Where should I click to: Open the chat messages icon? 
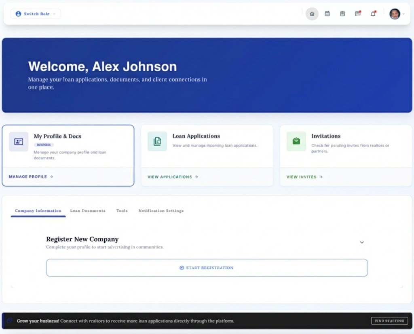pos(357,14)
